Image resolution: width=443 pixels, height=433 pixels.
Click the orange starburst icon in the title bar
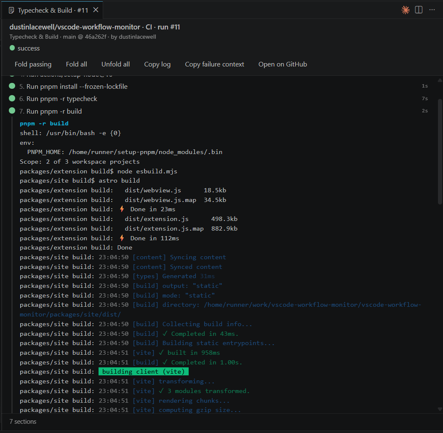tap(405, 10)
